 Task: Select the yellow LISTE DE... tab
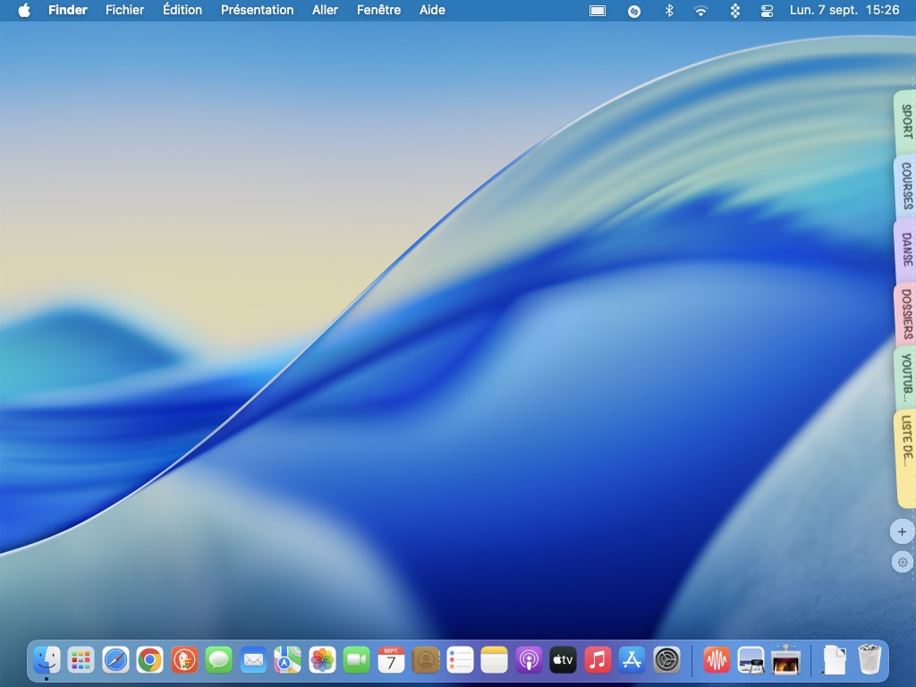click(905, 459)
